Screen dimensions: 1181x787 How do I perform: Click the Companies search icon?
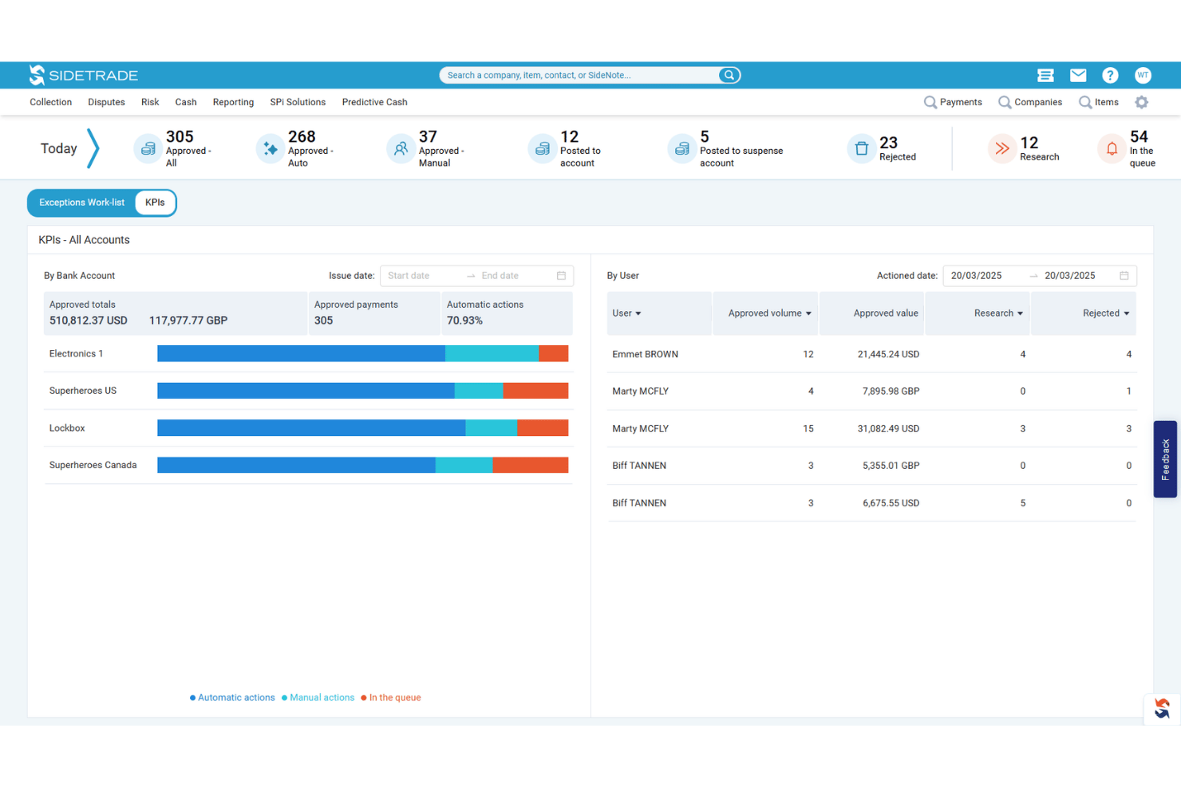[x=1005, y=102]
